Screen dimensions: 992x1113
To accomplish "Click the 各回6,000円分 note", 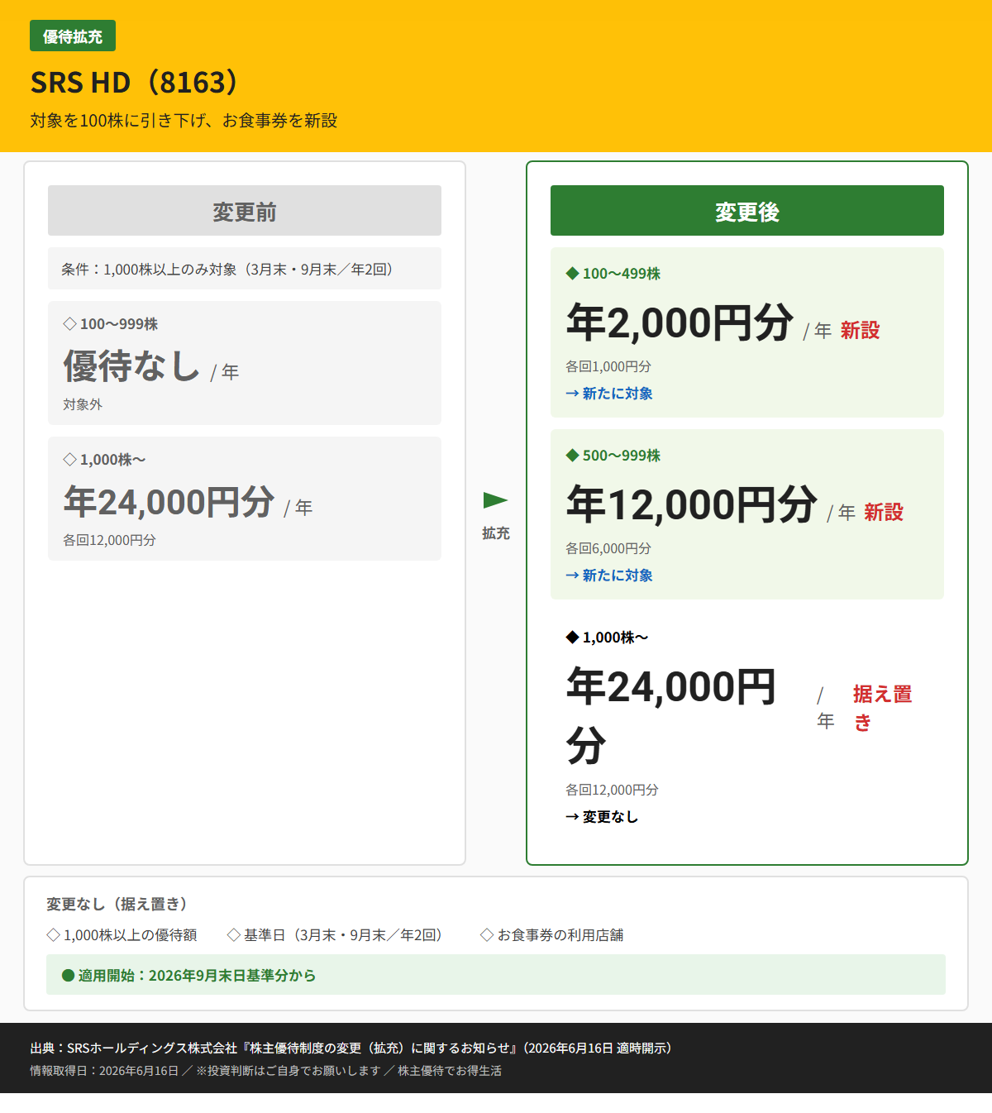I will point(608,548).
